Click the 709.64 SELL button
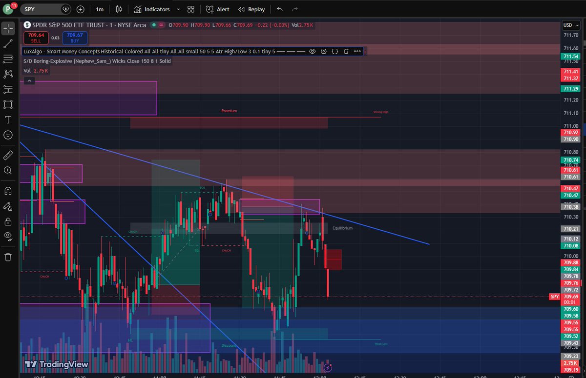This screenshot has width=586, height=378. coord(36,38)
